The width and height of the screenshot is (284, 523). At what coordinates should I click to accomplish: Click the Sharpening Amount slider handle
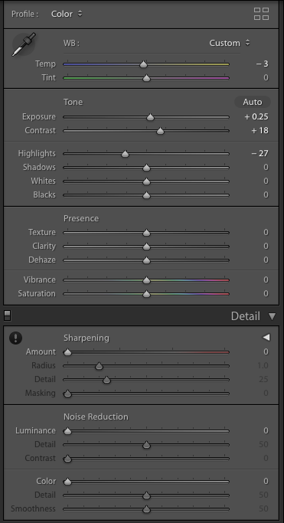pyautogui.click(x=67, y=352)
